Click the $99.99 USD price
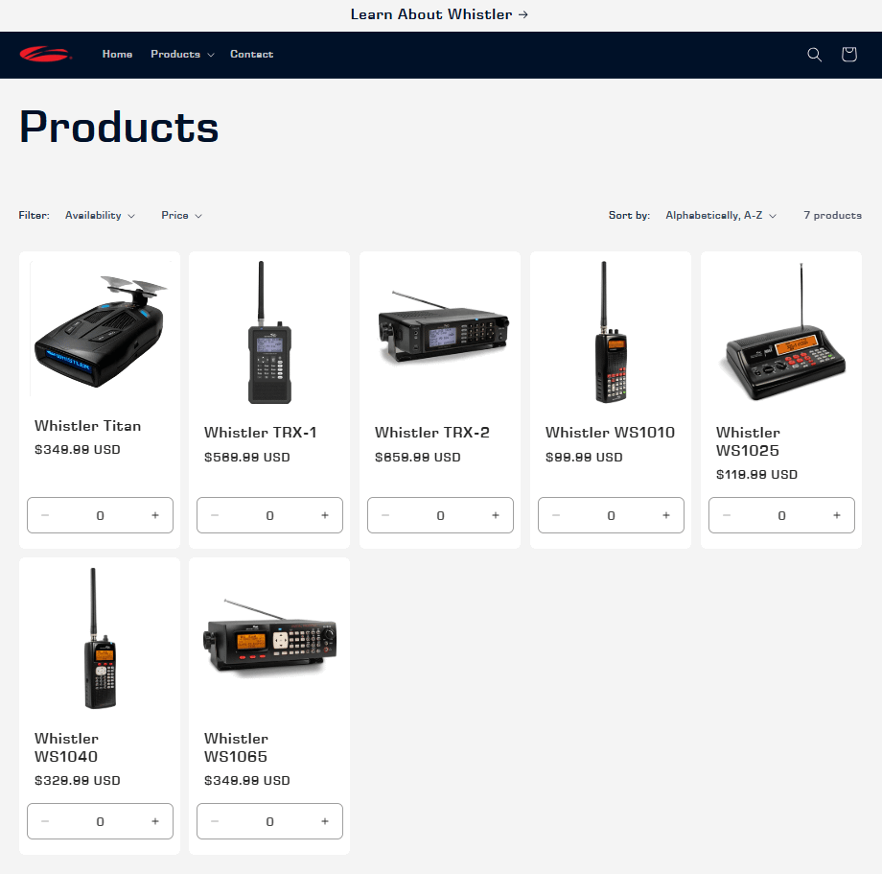 click(x=584, y=457)
